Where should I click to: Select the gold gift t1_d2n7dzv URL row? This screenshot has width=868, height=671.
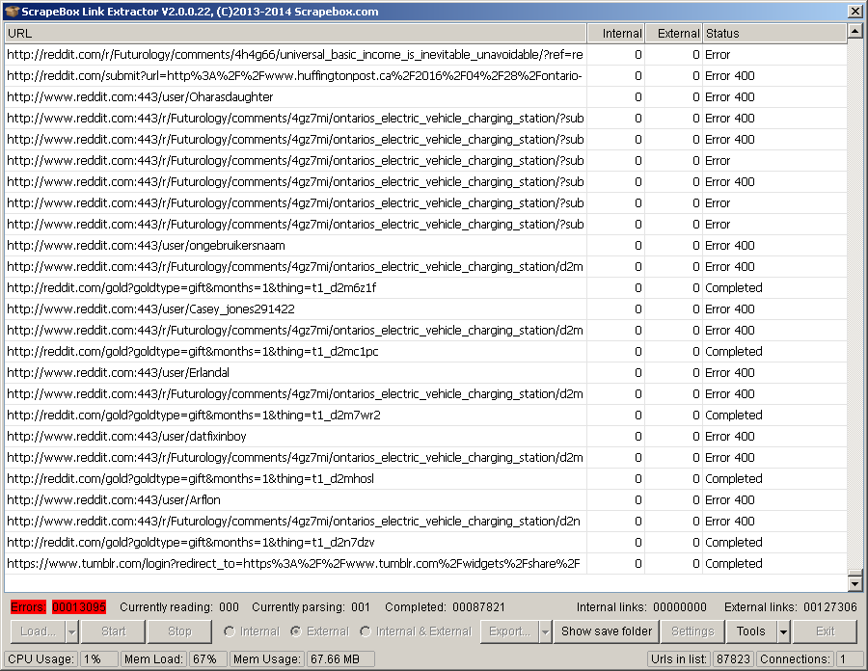point(425,542)
